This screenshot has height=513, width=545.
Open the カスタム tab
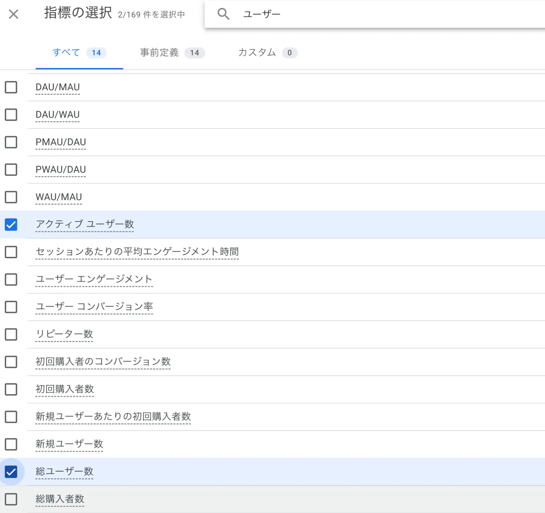click(268, 52)
